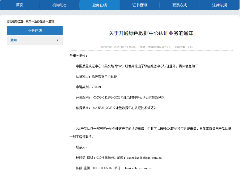The height and width of the screenshot is (178, 243).
Task: Select 通知 in the left sidebar
Action: click(x=14, y=40)
